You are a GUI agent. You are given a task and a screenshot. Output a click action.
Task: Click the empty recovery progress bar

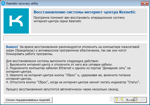pyautogui.click(x=75, y=38)
